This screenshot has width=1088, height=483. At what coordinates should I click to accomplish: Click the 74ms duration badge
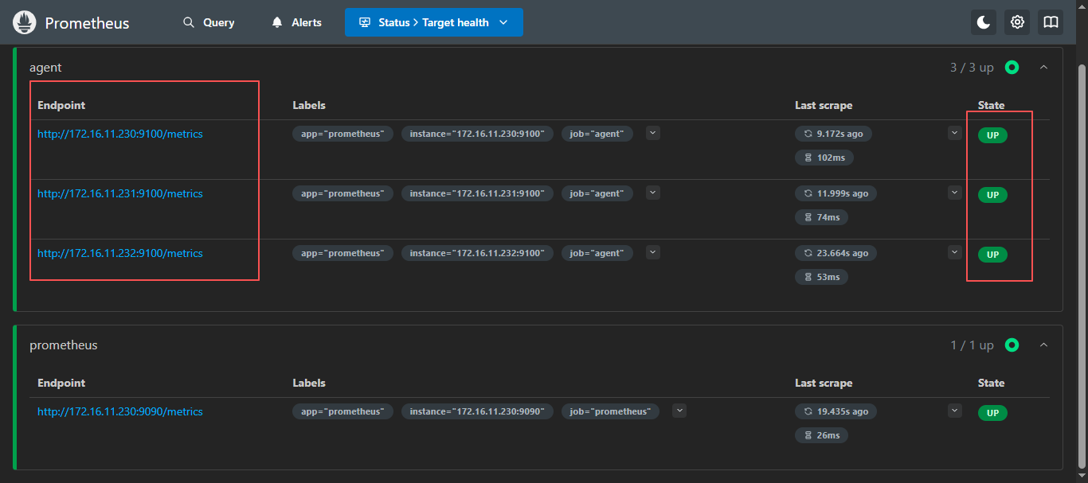point(821,217)
